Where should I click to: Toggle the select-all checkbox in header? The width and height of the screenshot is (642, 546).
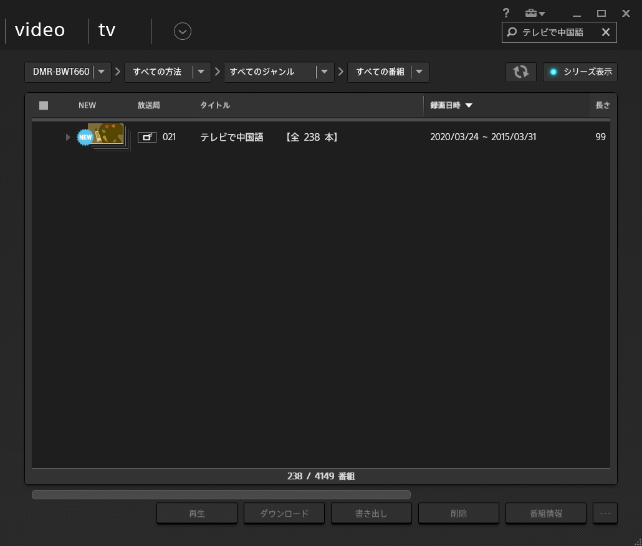pyautogui.click(x=44, y=105)
